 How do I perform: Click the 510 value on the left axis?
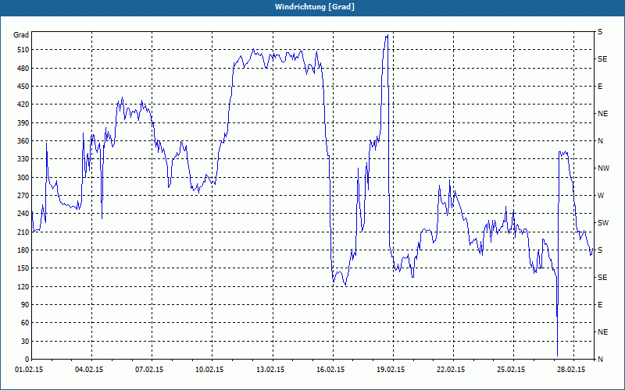23,50
